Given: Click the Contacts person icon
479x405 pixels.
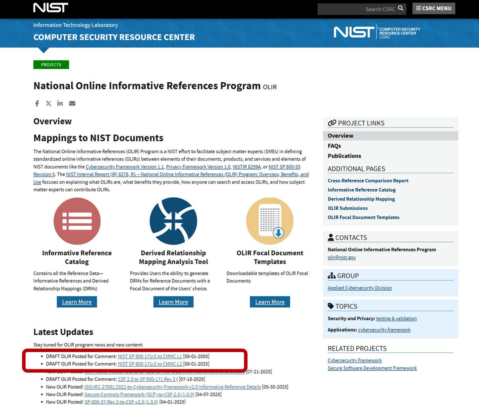Looking at the screenshot, I should pyautogui.click(x=331, y=237).
